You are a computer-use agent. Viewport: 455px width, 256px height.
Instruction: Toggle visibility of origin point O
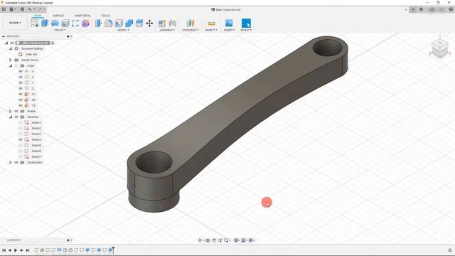pyautogui.click(x=21, y=71)
